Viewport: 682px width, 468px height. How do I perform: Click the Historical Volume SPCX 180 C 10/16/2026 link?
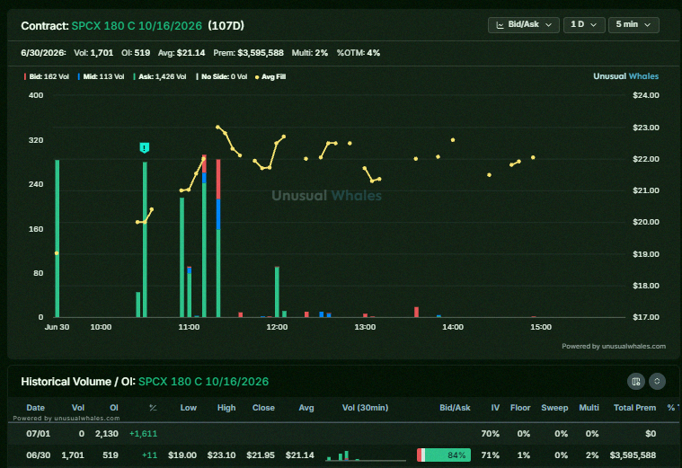203,382
